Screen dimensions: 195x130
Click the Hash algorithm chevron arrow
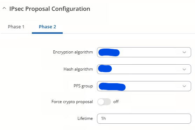184,69
